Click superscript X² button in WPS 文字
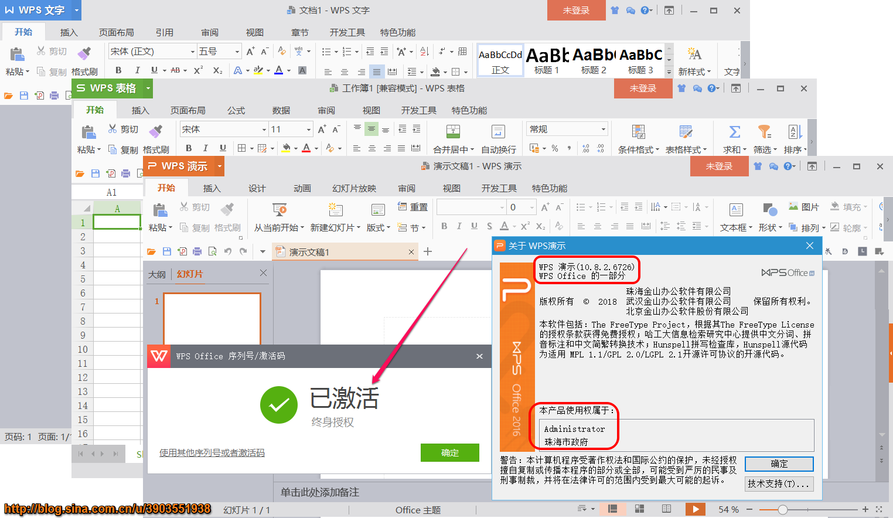The width and height of the screenshot is (893, 518). pyautogui.click(x=198, y=70)
